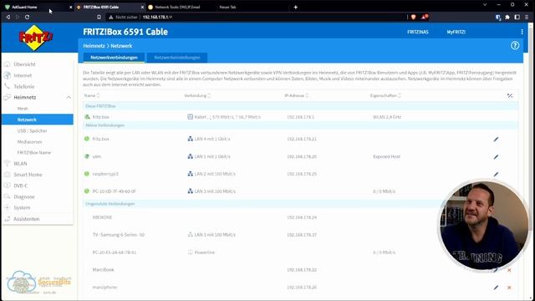Open DVB-C in the sidebar

[x=20, y=186]
